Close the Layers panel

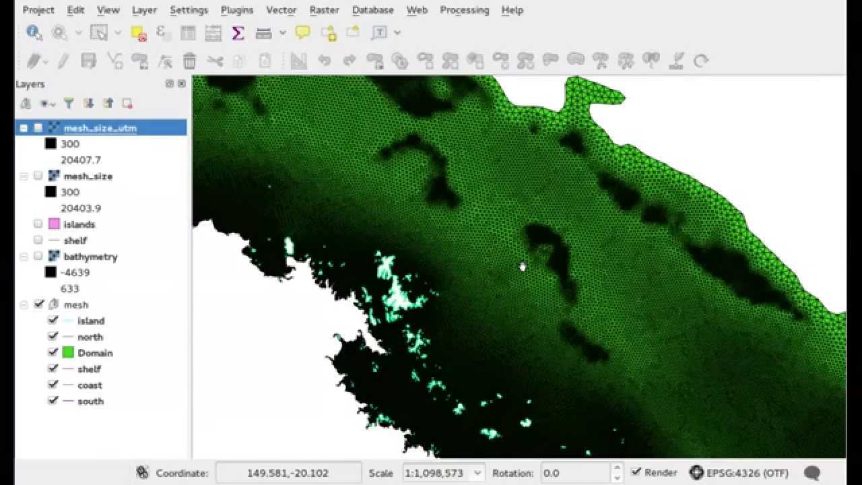coord(182,84)
